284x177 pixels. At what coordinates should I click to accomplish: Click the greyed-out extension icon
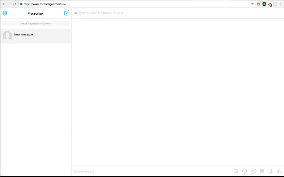pos(275,4)
